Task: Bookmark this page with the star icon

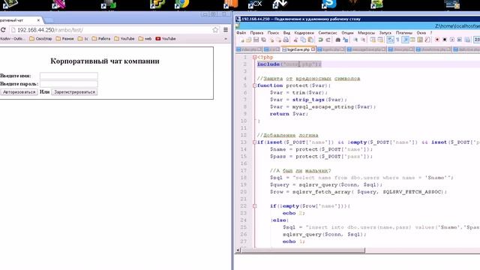Action: [215, 30]
